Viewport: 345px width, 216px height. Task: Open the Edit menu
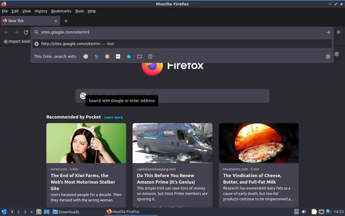point(15,11)
